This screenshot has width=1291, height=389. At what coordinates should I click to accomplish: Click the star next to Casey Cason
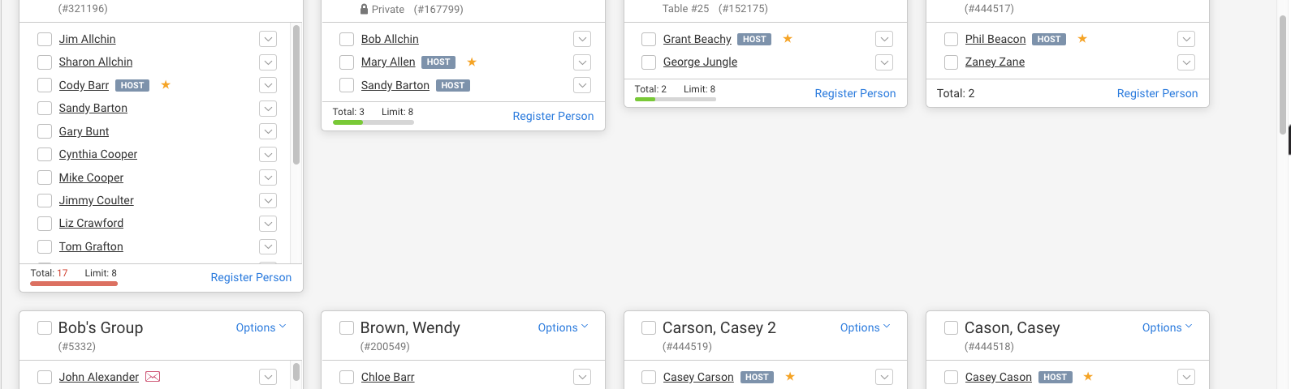tap(1088, 377)
